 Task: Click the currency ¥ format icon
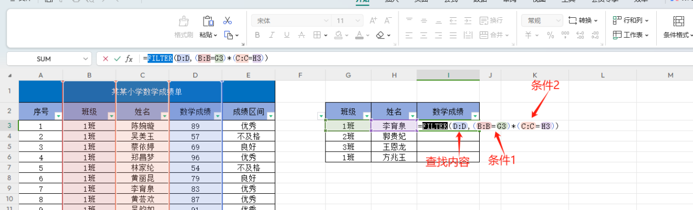click(x=528, y=35)
